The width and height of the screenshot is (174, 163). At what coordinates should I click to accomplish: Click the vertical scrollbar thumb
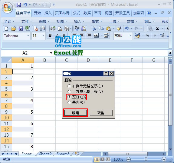(x=170, y=95)
